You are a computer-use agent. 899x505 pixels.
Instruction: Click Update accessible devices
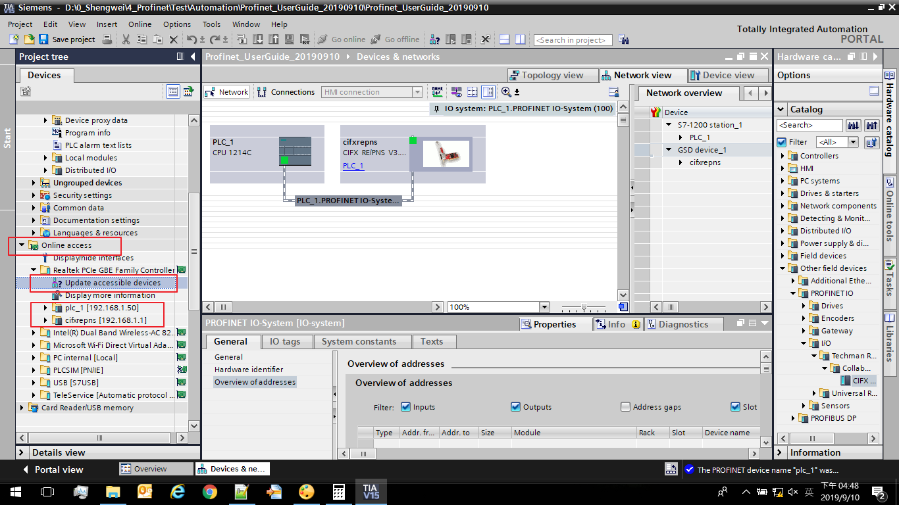click(x=113, y=283)
